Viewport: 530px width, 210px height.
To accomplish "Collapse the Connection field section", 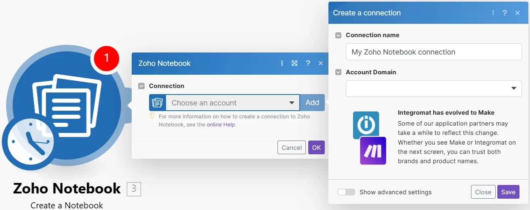I will [x=141, y=86].
